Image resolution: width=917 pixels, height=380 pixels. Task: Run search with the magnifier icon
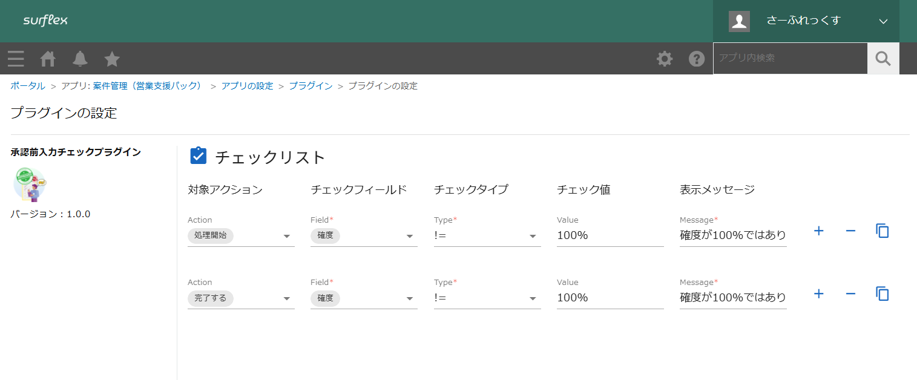point(882,58)
